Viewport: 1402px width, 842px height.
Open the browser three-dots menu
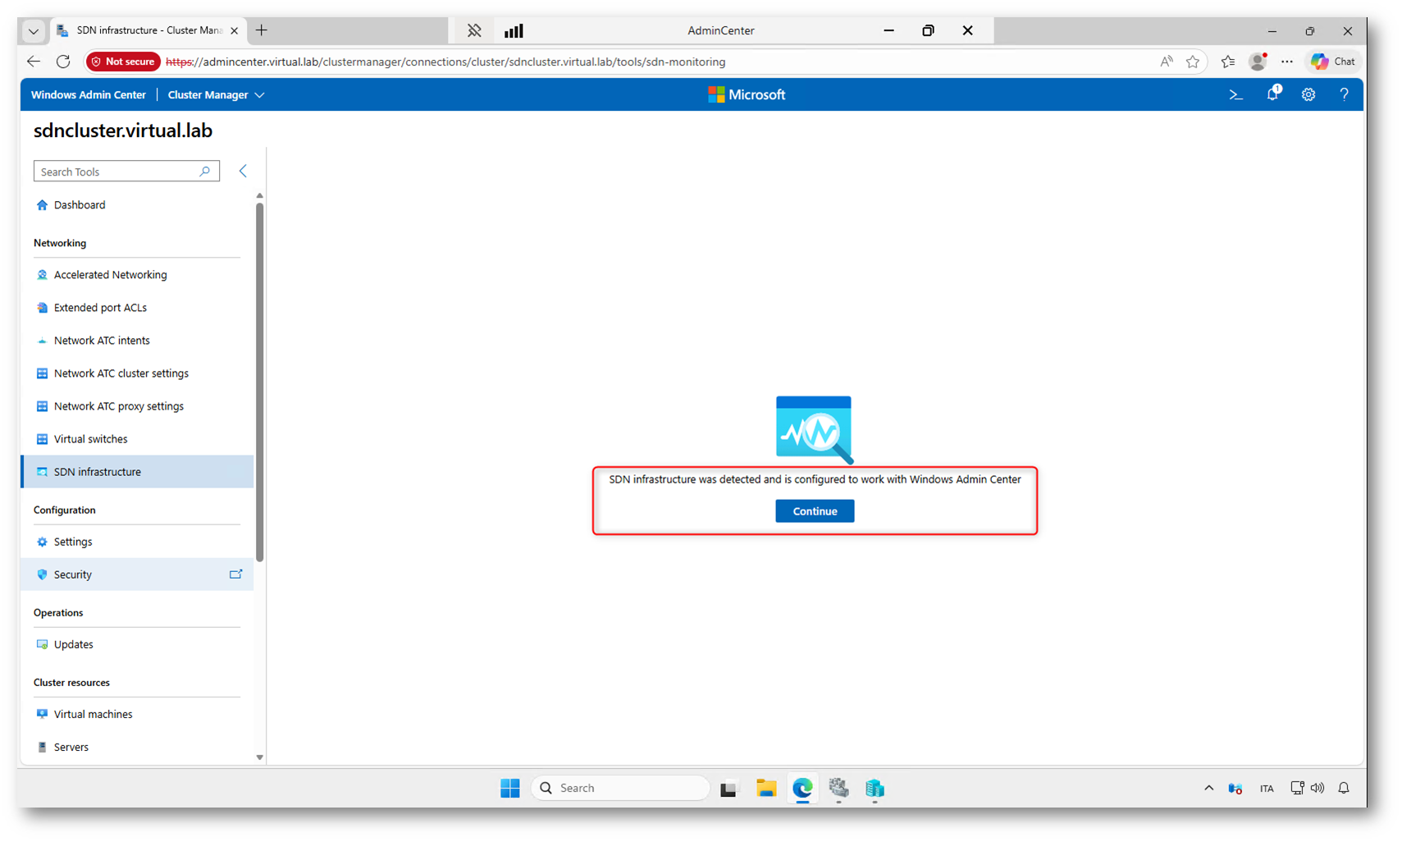pos(1287,62)
